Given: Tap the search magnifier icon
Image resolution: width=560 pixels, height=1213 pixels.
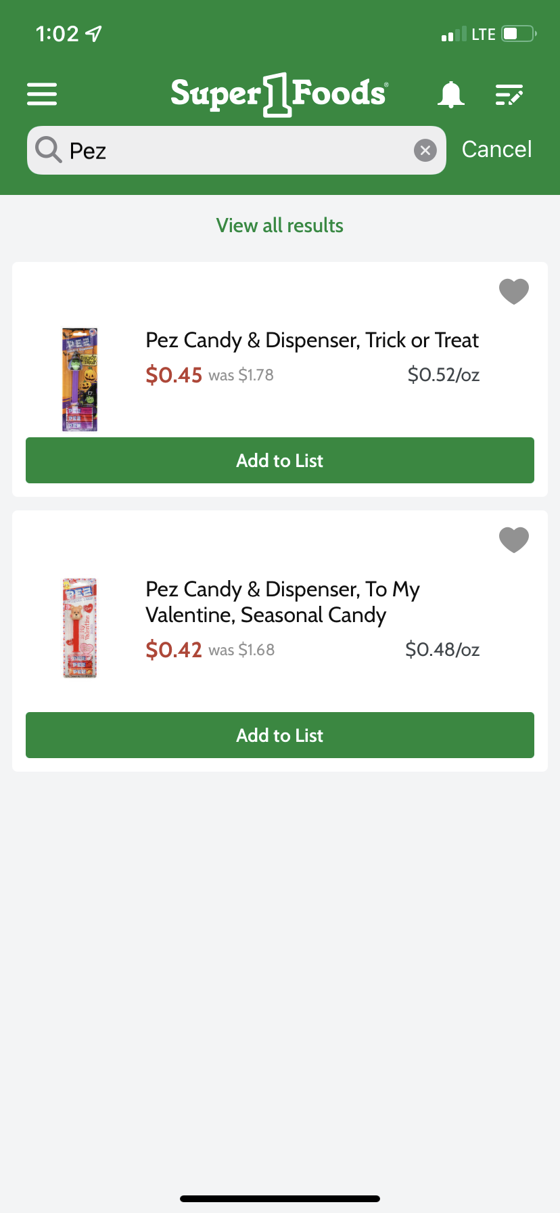Looking at the screenshot, I should click(48, 150).
